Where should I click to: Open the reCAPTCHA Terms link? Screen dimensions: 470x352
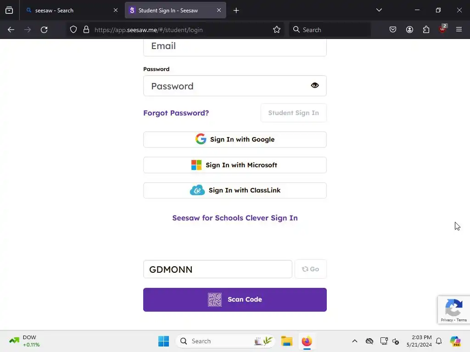[x=462, y=320]
